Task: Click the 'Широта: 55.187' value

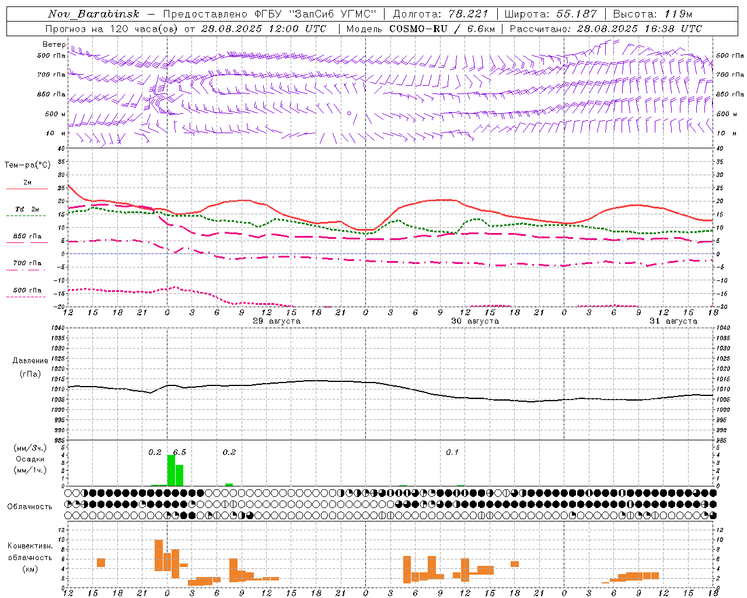Action: point(551,14)
